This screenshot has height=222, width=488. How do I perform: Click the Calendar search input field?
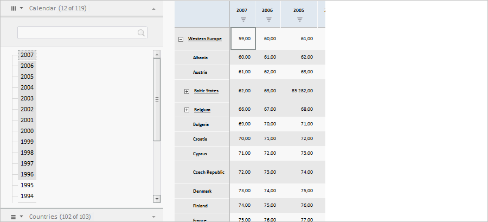[x=76, y=33]
